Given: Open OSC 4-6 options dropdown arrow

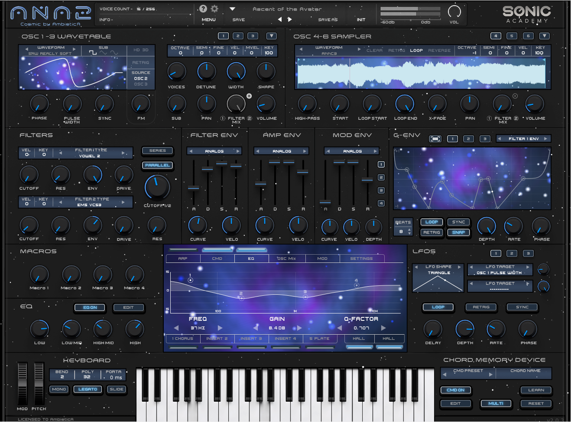Looking at the screenshot, I should [x=545, y=36].
